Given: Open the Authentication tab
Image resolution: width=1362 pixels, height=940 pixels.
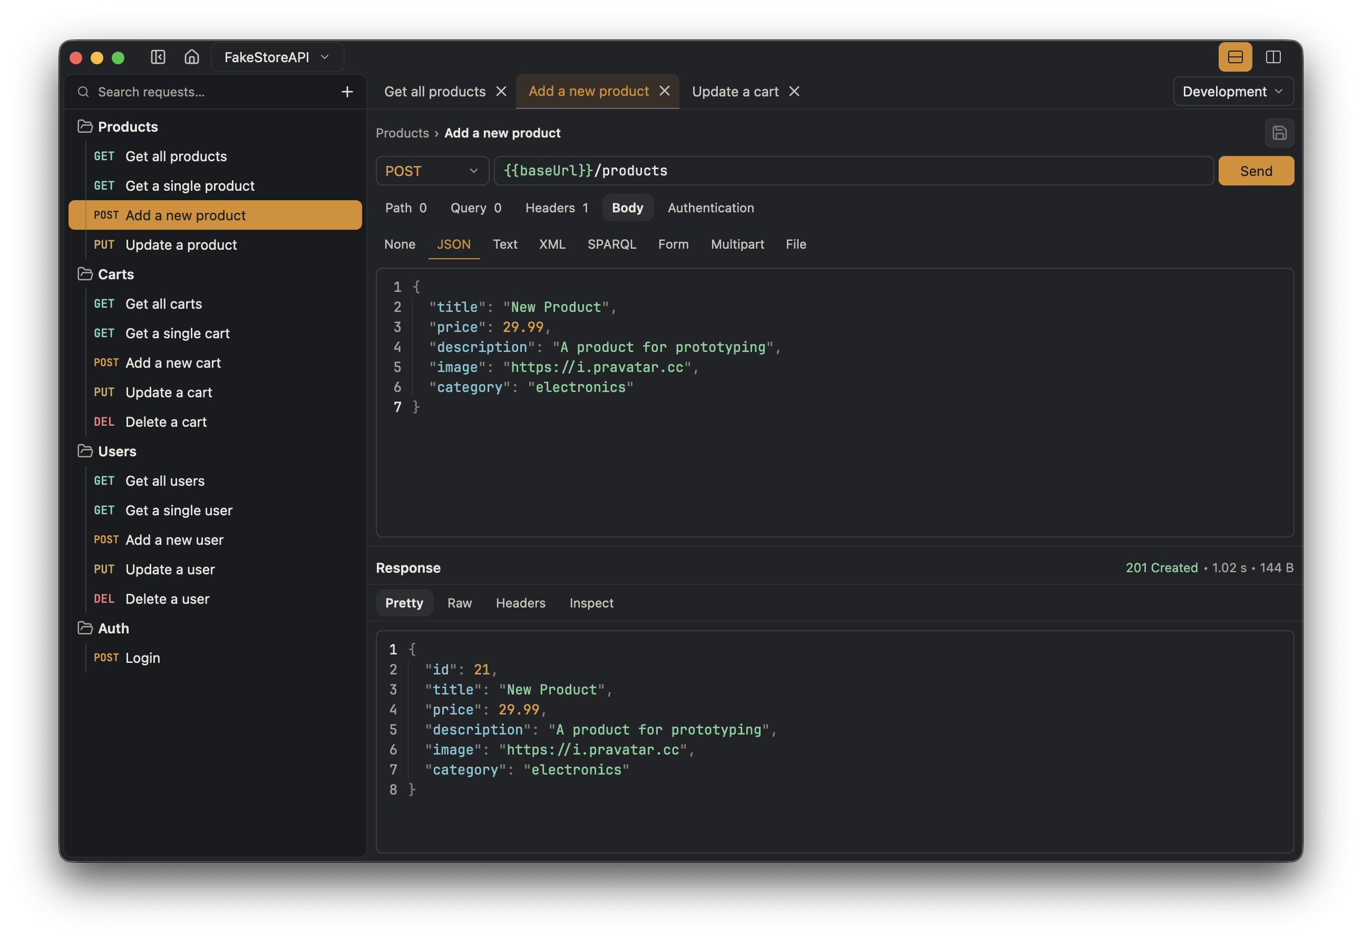Looking at the screenshot, I should (x=711, y=208).
